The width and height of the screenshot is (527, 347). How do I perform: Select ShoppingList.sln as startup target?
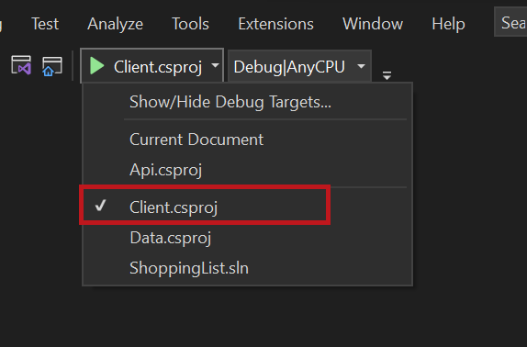247,268
